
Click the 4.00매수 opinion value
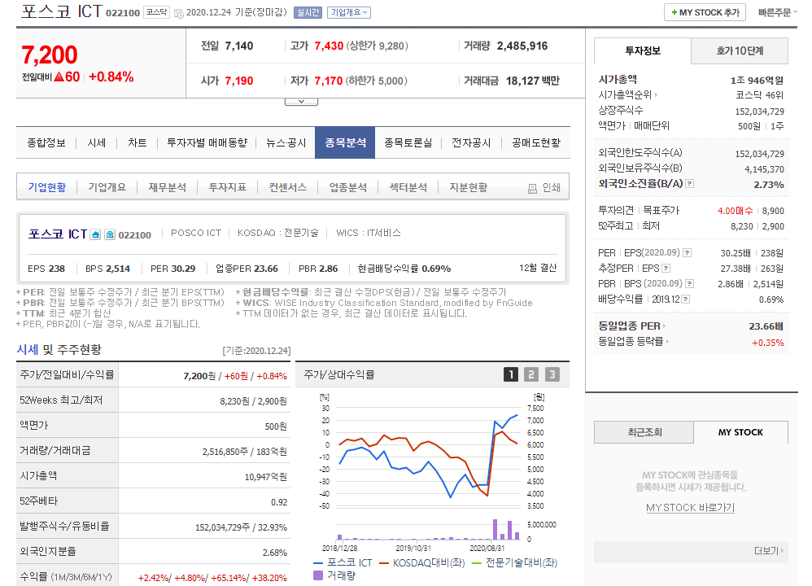[x=735, y=211]
